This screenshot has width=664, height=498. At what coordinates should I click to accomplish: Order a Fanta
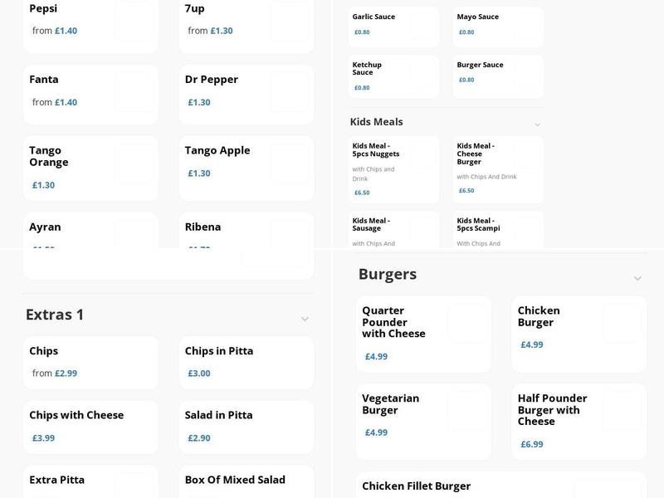(x=90, y=95)
